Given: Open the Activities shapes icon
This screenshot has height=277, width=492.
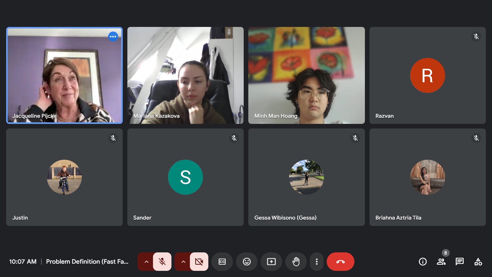Looking at the screenshot, I should point(478,262).
